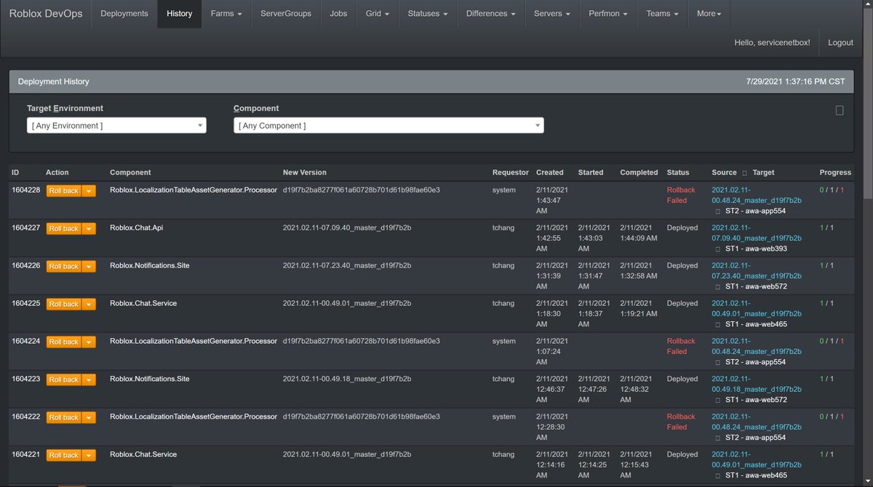Open the Perfmon dropdown

pos(608,14)
